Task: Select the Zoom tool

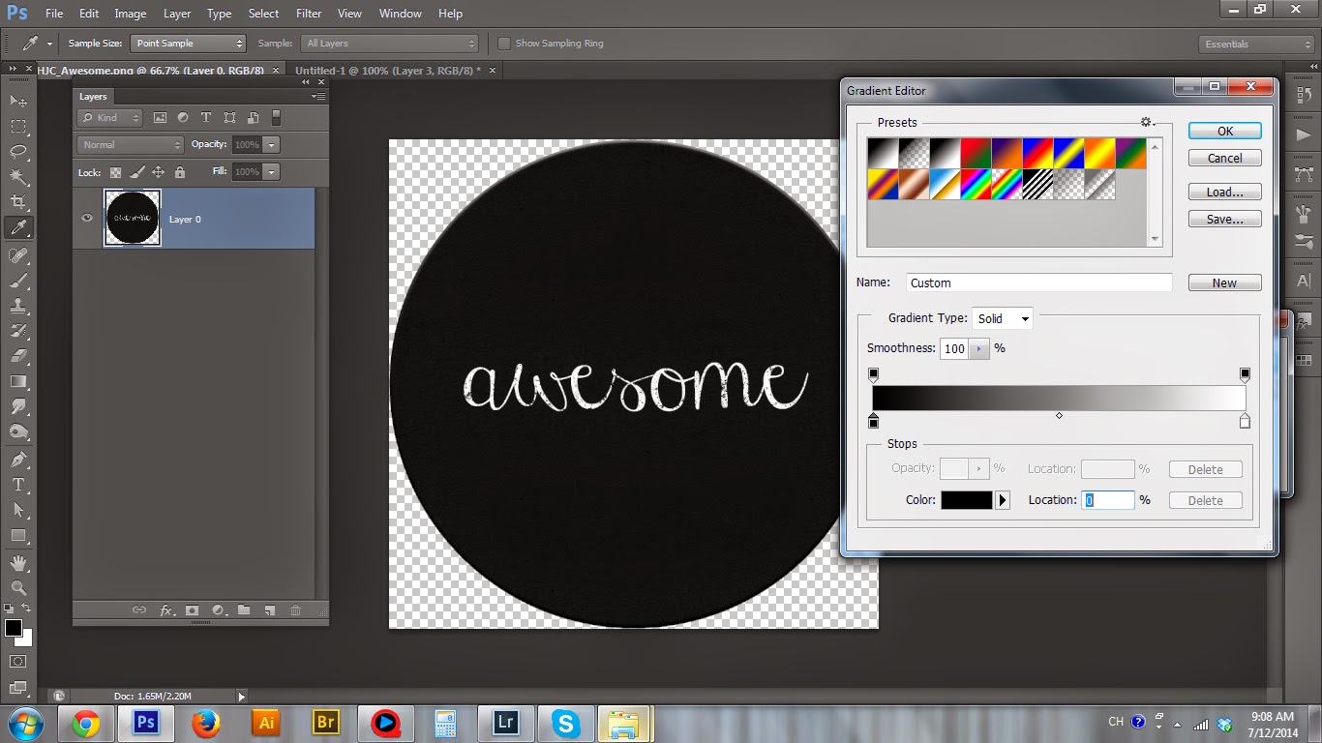Action: coord(18,587)
